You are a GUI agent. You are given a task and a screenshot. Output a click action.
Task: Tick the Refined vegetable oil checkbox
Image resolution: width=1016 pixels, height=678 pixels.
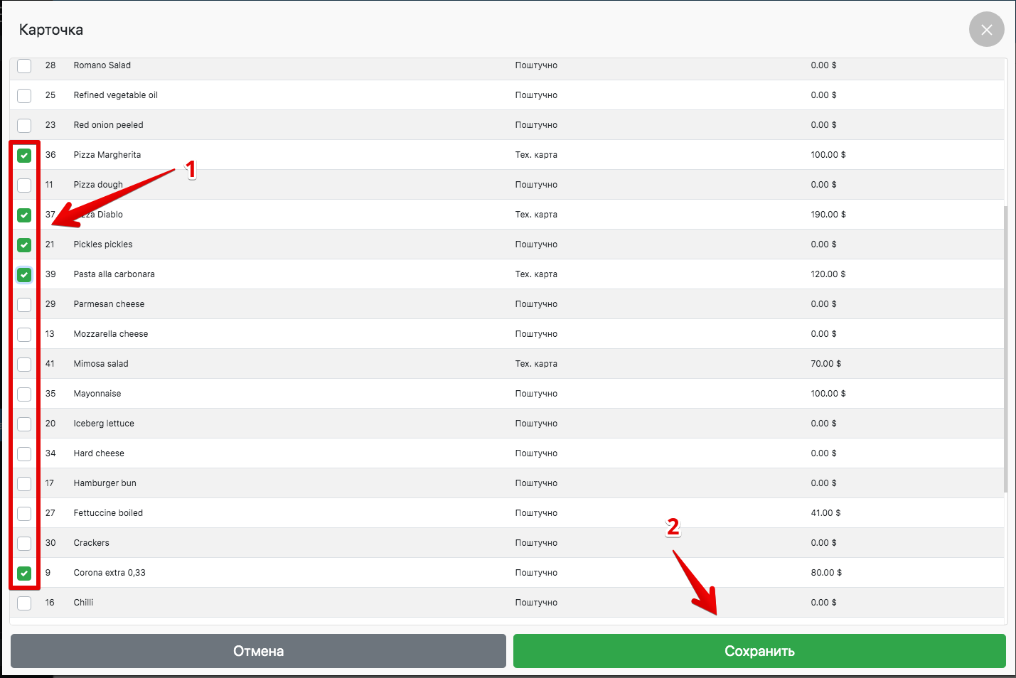(24, 96)
